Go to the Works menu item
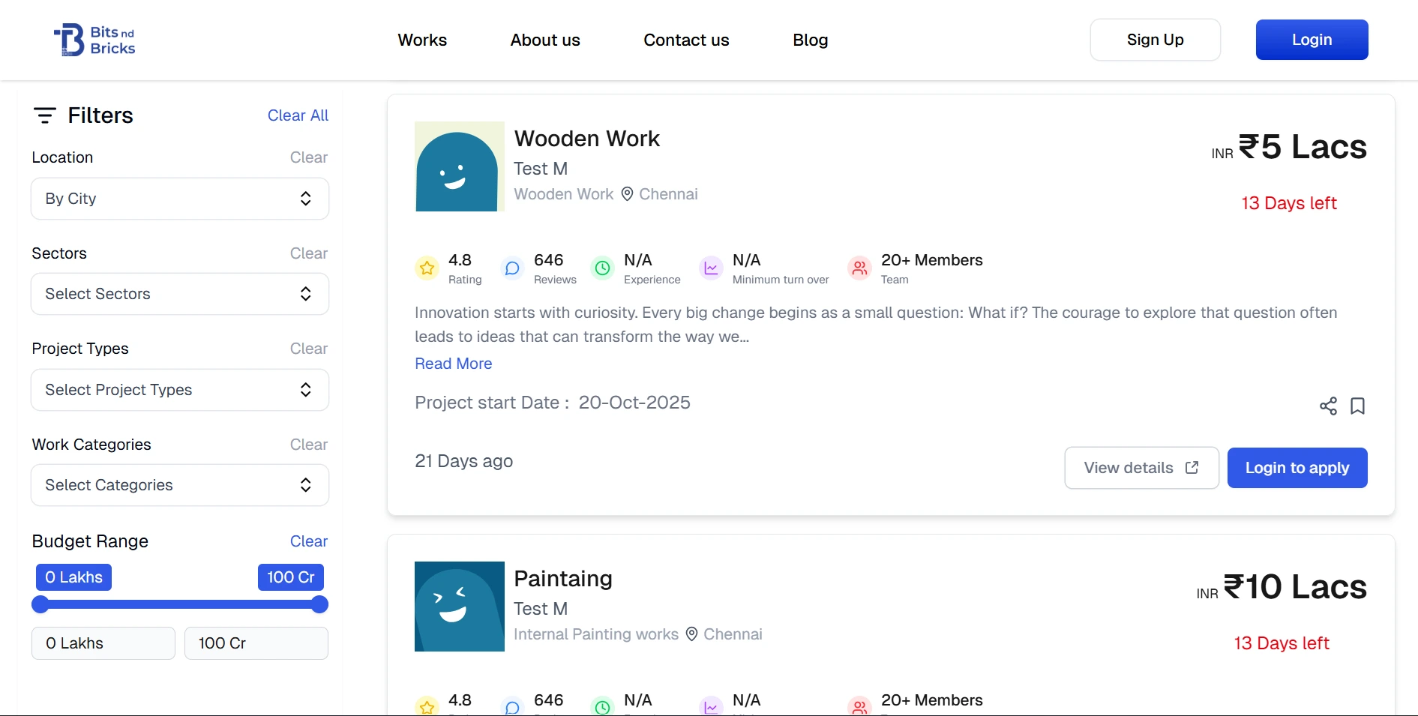The height and width of the screenshot is (716, 1418). [422, 40]
